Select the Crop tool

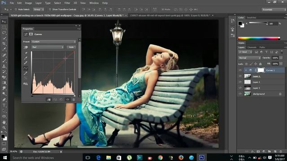point(4,44)
